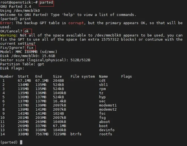This screenshot has width=187, height=146.
Task: Click the 'Disk /dev/mmcblk0: 15.6GB' line
Action: tap(28, 56)
